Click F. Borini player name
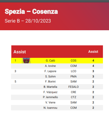The height and width of the screenshot is (113, 109). 50,81
